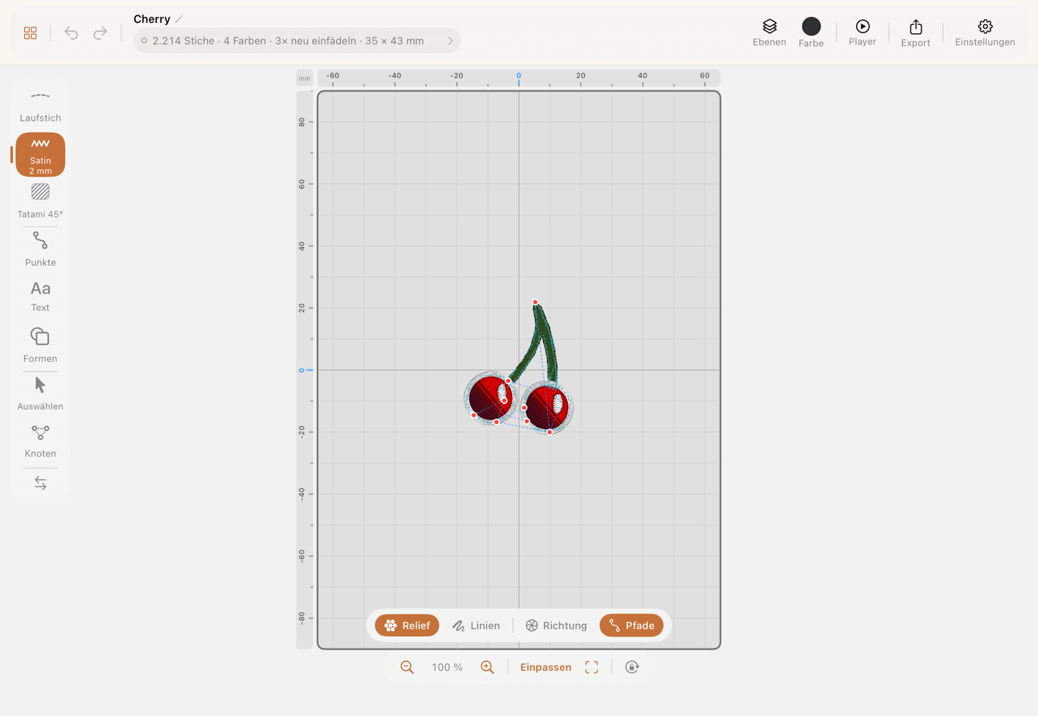Click the right cherry in the design

point(548,407)
